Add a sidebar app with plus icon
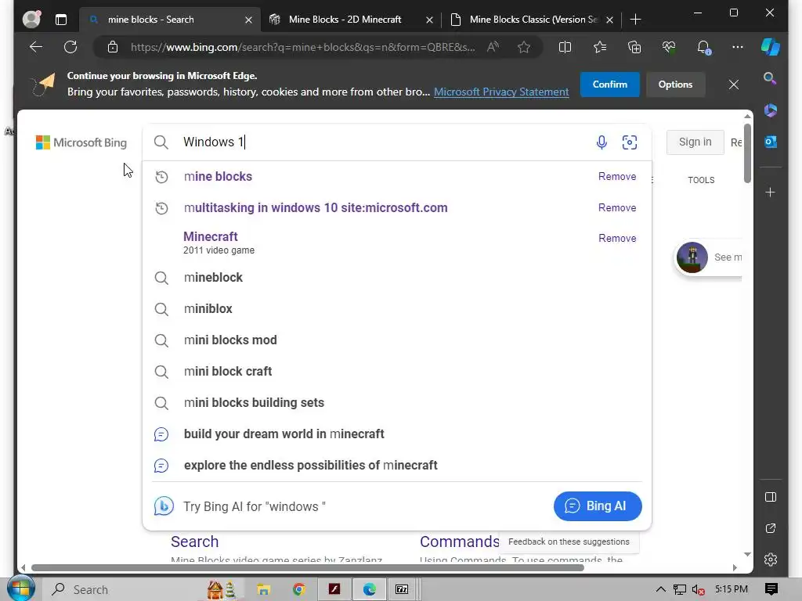The width and height of the screenshot is (802, 601). pyautogui.click(x=771, y=193)
